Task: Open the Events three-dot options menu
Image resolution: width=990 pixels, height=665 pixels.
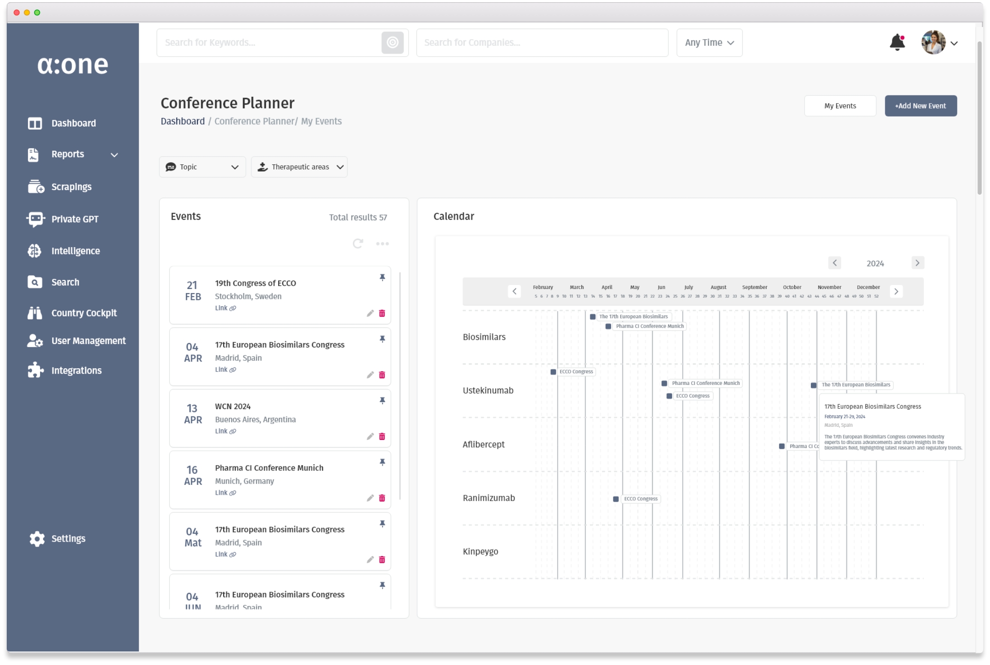Action: pyautogui.click(x=382, y=244)
